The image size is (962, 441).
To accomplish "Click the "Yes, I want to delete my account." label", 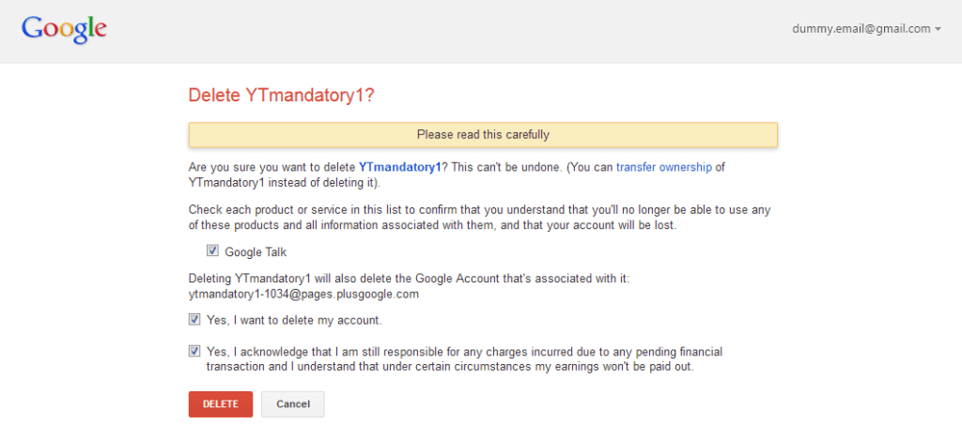I will pyautogui.click(x=294, y=320).
